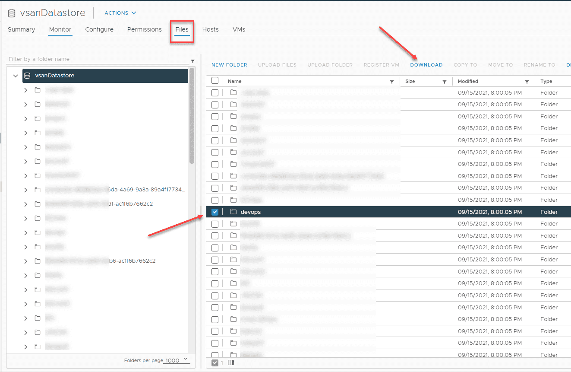Open the Modified column filter icon
The width and height of the screenshot is (571, 372).
pyautogui.click(x=527, y=82)
